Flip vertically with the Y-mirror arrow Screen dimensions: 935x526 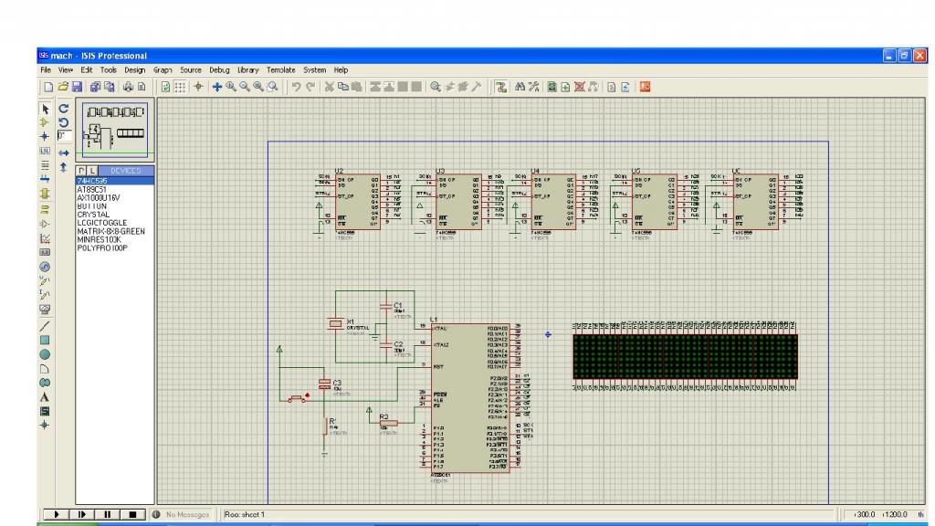64,168
